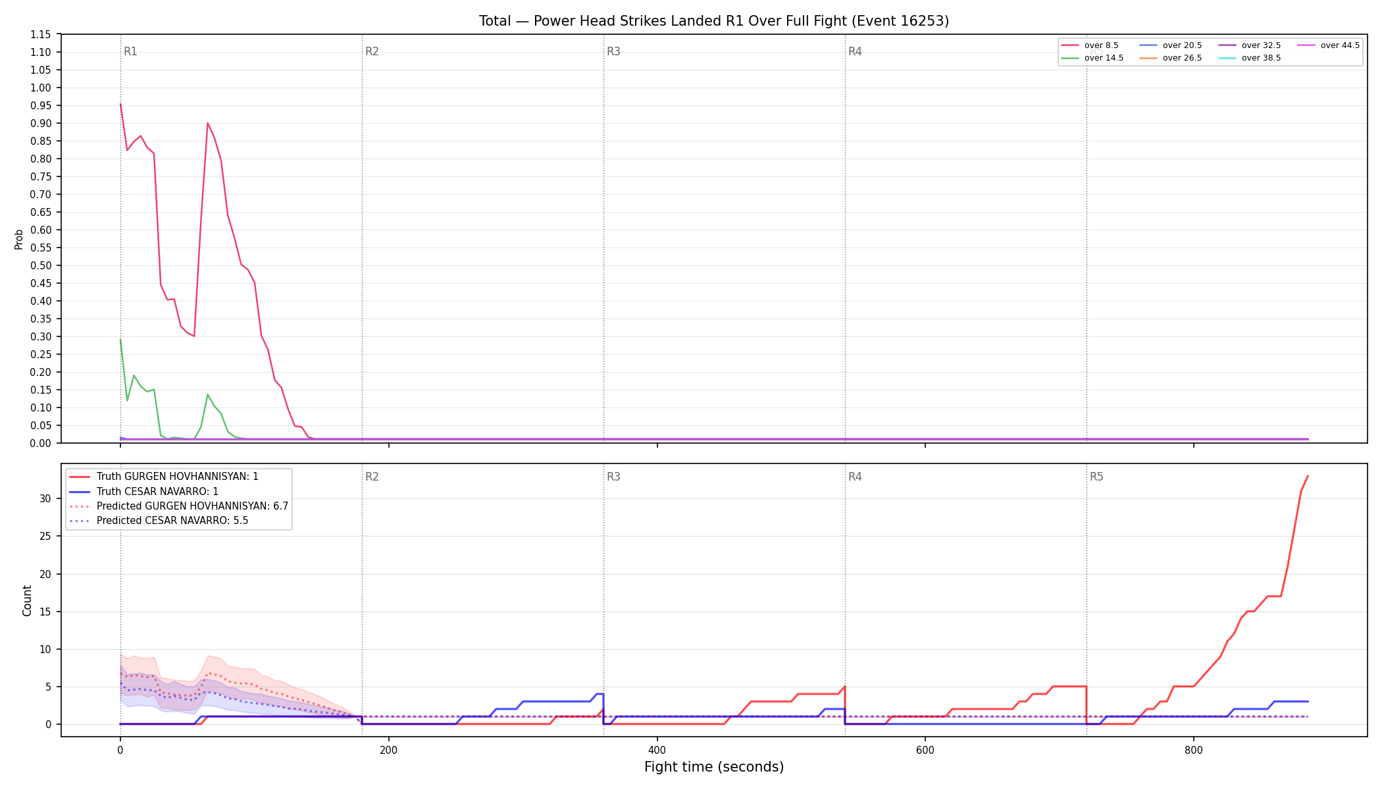Screen dimensions: 1382x790
Task: Click 'Truth GURGEN HOVHANNISYAN: 1' legend entry
Action: tap(163, 477)
